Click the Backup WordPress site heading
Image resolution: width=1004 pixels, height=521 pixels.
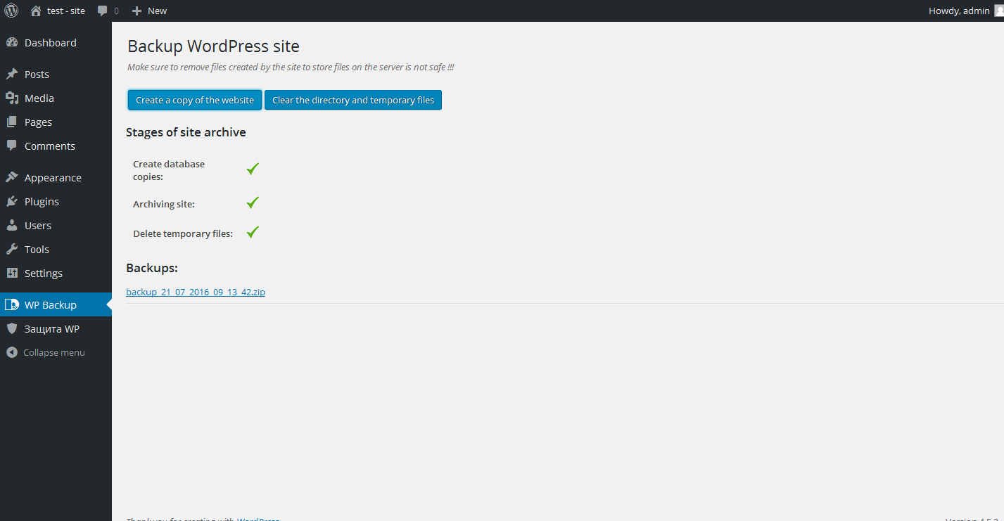[x=213, y=46]
